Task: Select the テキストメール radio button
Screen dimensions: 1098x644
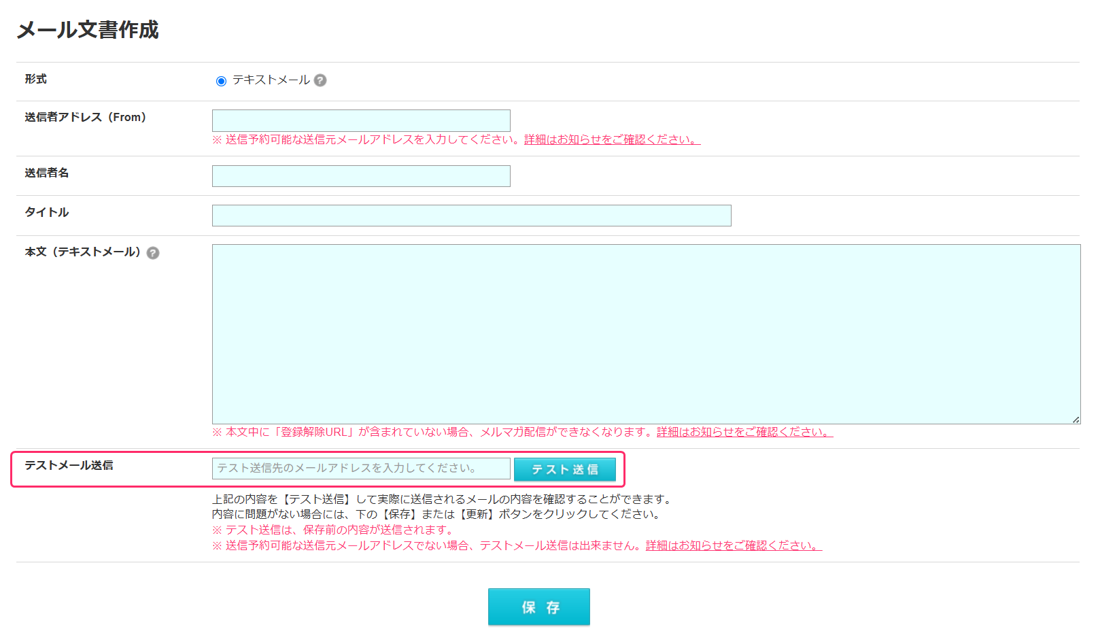Action: coord(221,81)
